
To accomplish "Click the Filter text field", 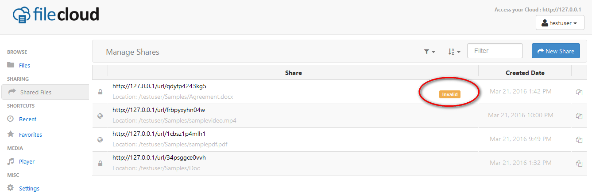I will click(495, 51).
